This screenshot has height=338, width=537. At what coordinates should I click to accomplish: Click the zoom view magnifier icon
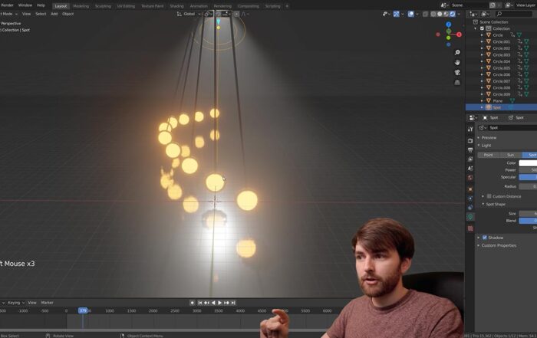pos(457,53)
